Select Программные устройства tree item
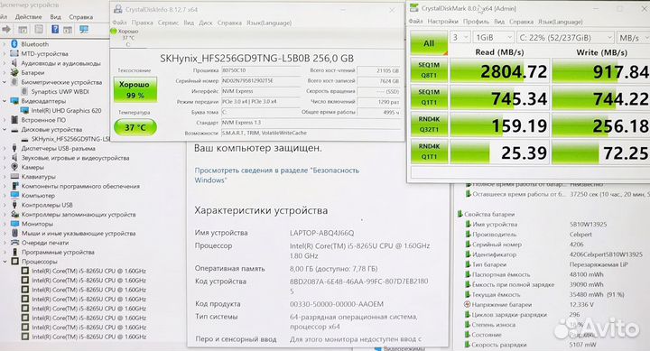Image resolution: width=650 pixels, height=351 pixels. click(58, 252)
